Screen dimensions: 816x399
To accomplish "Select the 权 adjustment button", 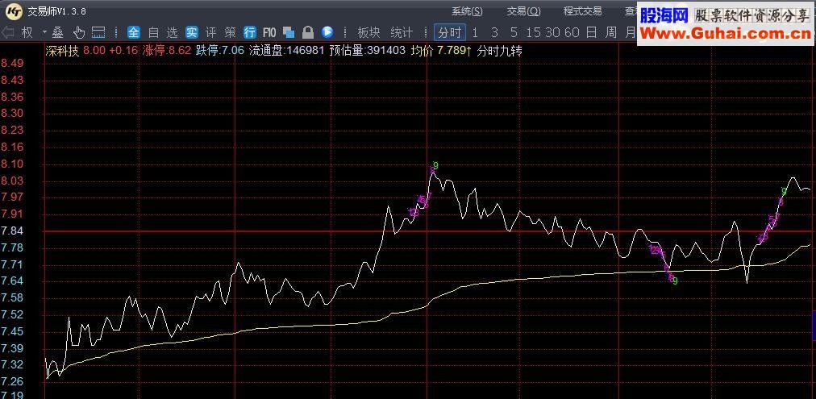I will [27, 33].
